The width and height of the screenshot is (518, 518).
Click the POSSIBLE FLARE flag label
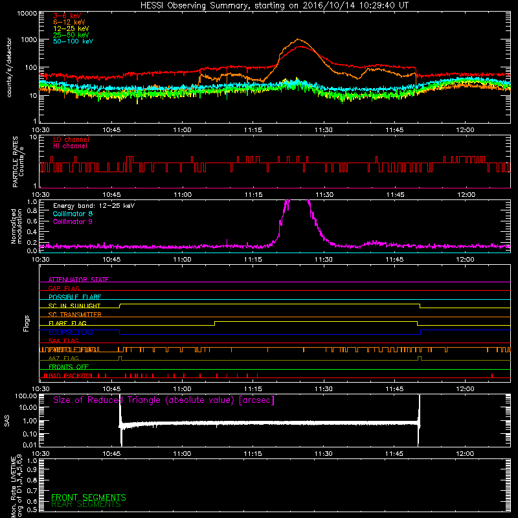pyautogui.click(x=74, y=297)
